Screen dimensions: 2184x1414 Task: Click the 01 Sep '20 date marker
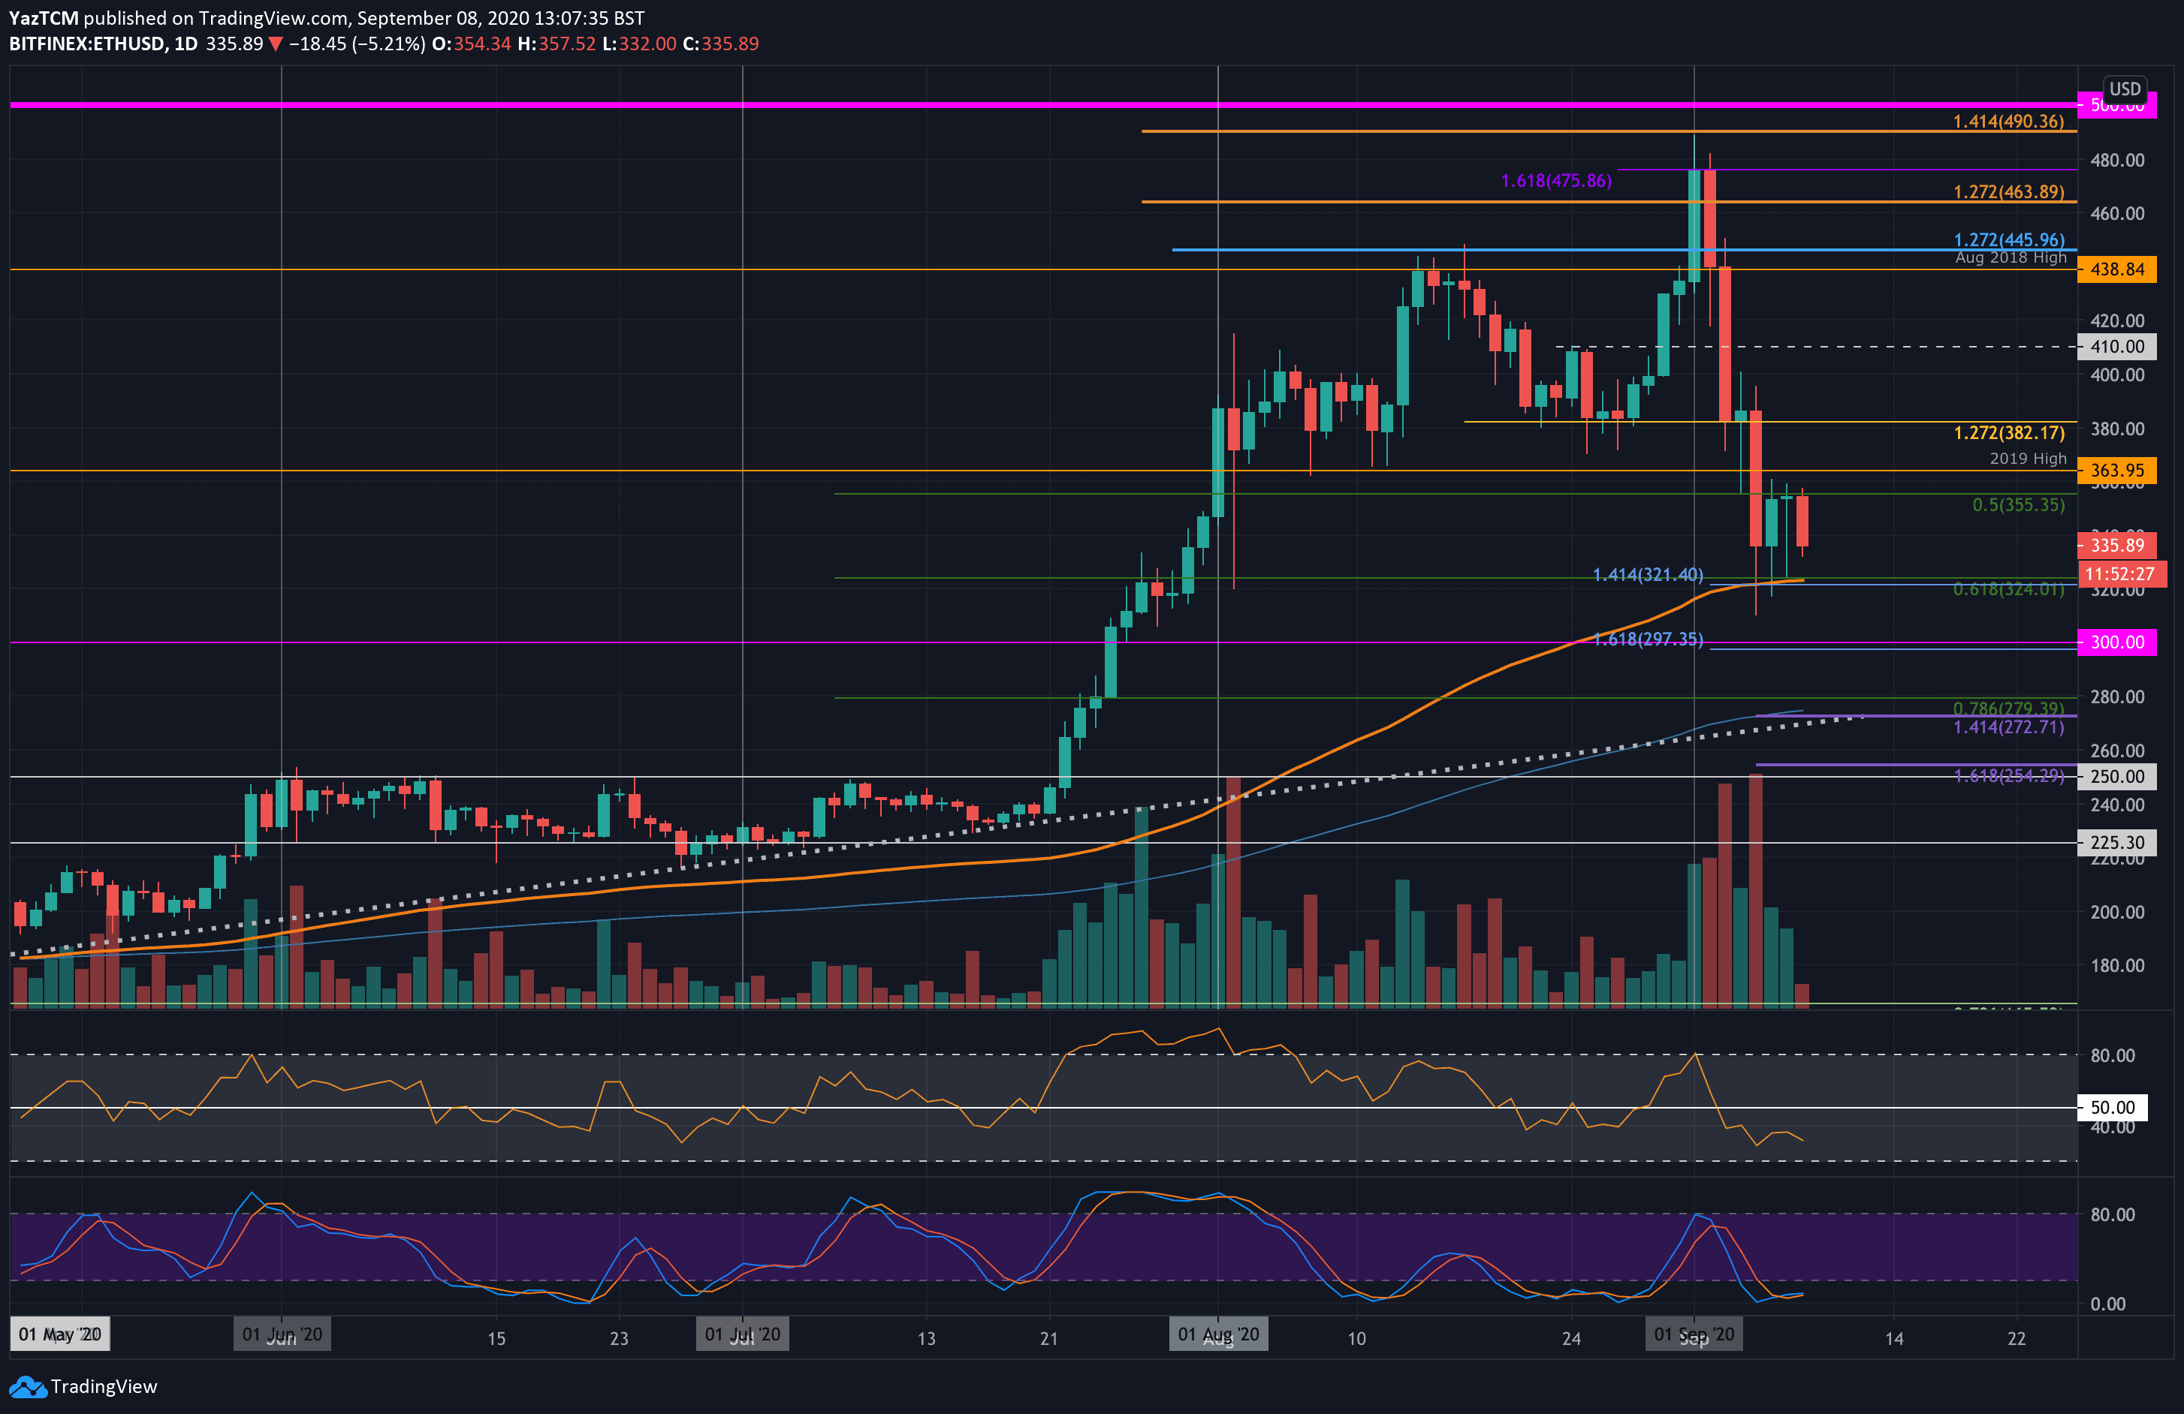point(1693,1334)
